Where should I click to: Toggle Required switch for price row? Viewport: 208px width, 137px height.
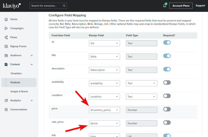pyautogui.click(x=167, y=109)
